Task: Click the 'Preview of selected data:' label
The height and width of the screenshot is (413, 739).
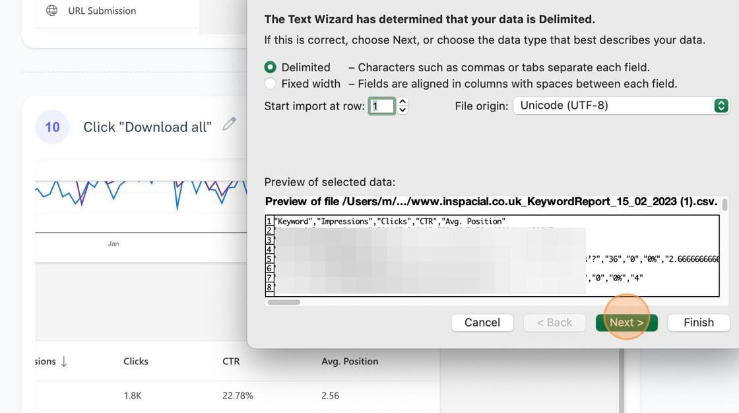Action: click(330, 182)
